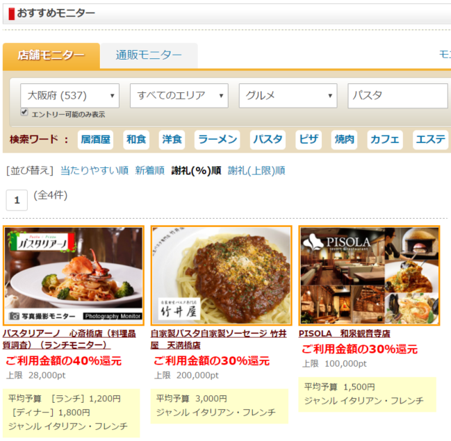The height and width of the screenshot is (441, 451).
Task: Open the パスタリアーノ 心斎橋店 title link
Action: [x=69, y=339]
